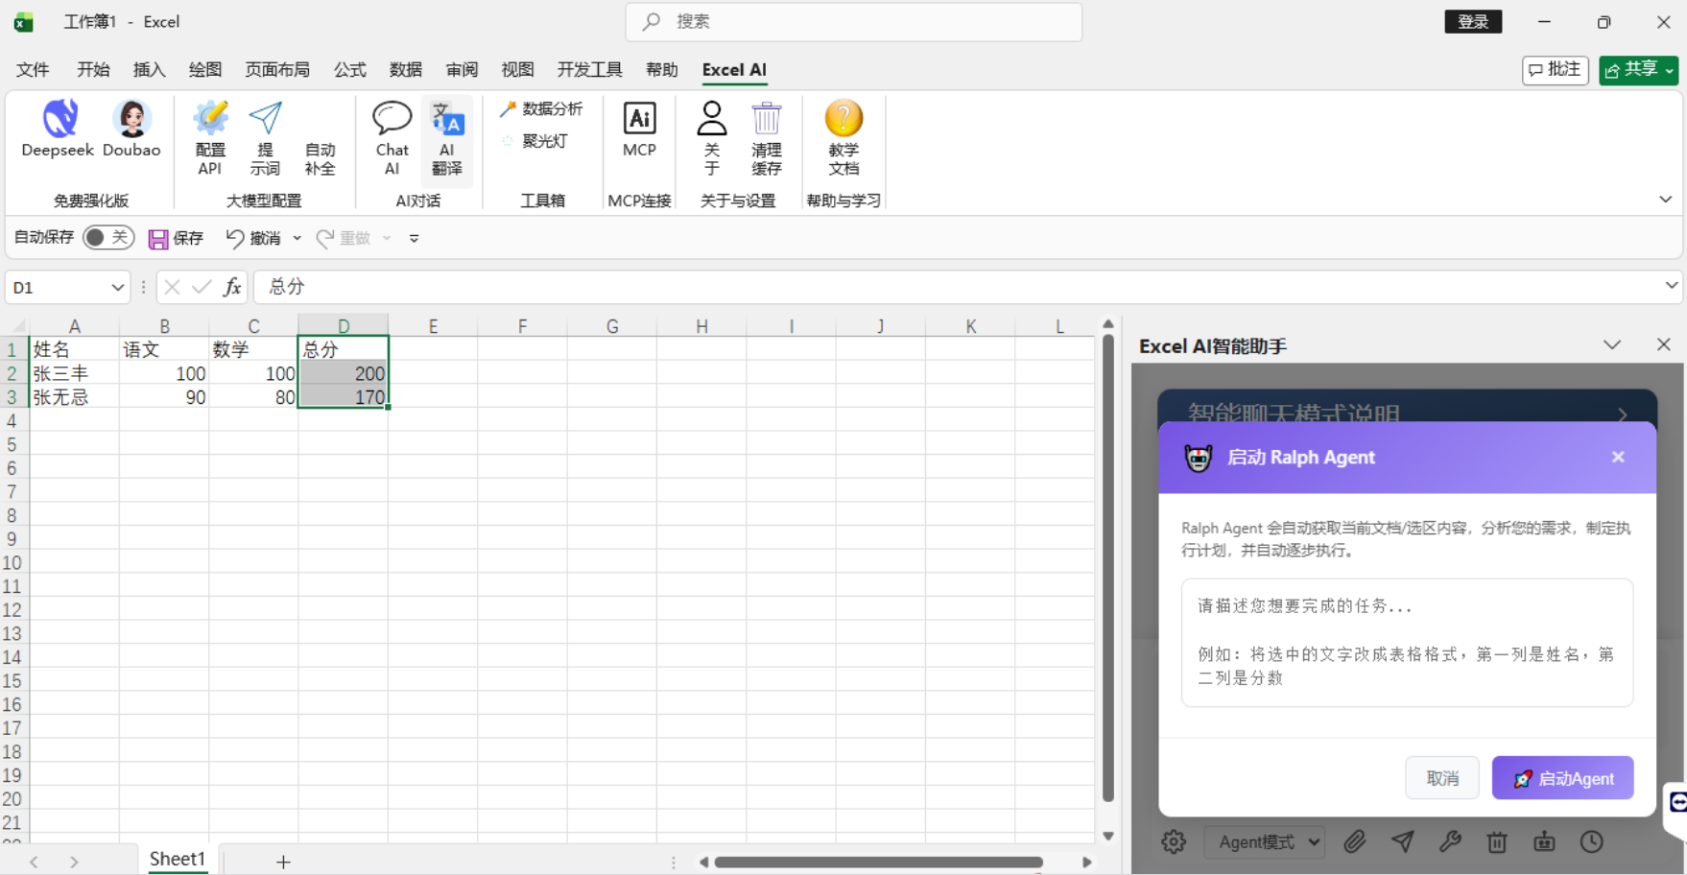Cancel formula entry with the X icon
Screen dimensions: 1687x875
pos(172,287)
